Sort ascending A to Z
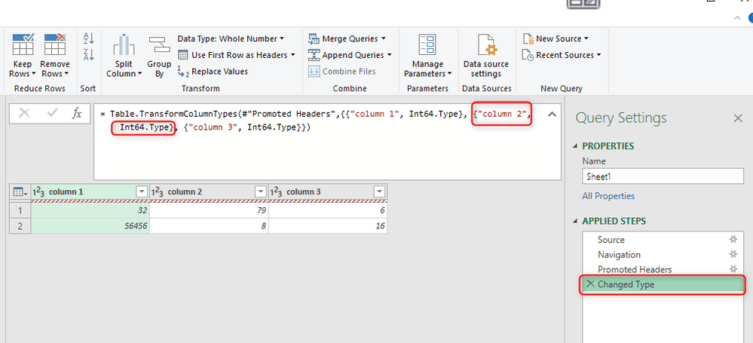The image size is (753, 343). (88, 38)
